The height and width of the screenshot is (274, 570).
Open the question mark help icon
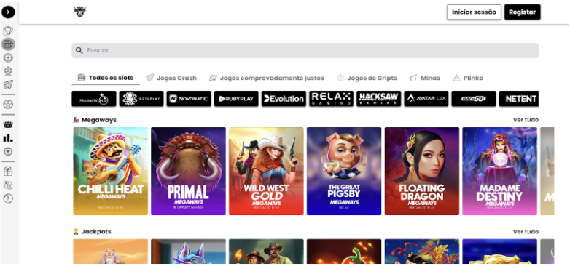[8, 198]
